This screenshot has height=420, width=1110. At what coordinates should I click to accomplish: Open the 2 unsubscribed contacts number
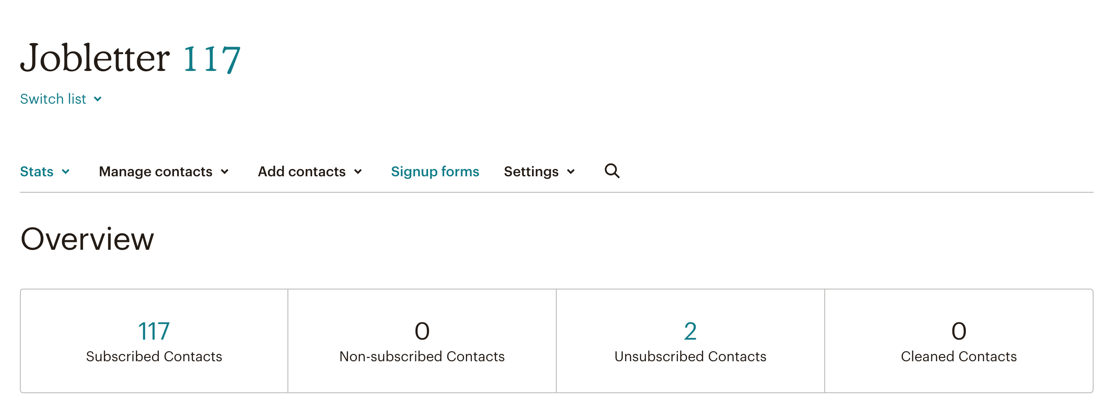click(690, 331)
